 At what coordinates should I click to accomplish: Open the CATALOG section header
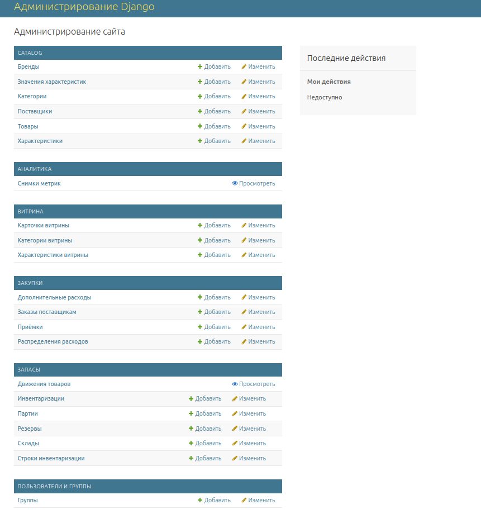(30, 53)
